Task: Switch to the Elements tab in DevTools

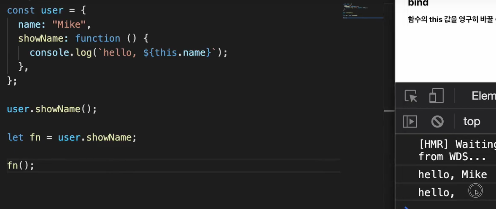Action: [x=484, y=96]
